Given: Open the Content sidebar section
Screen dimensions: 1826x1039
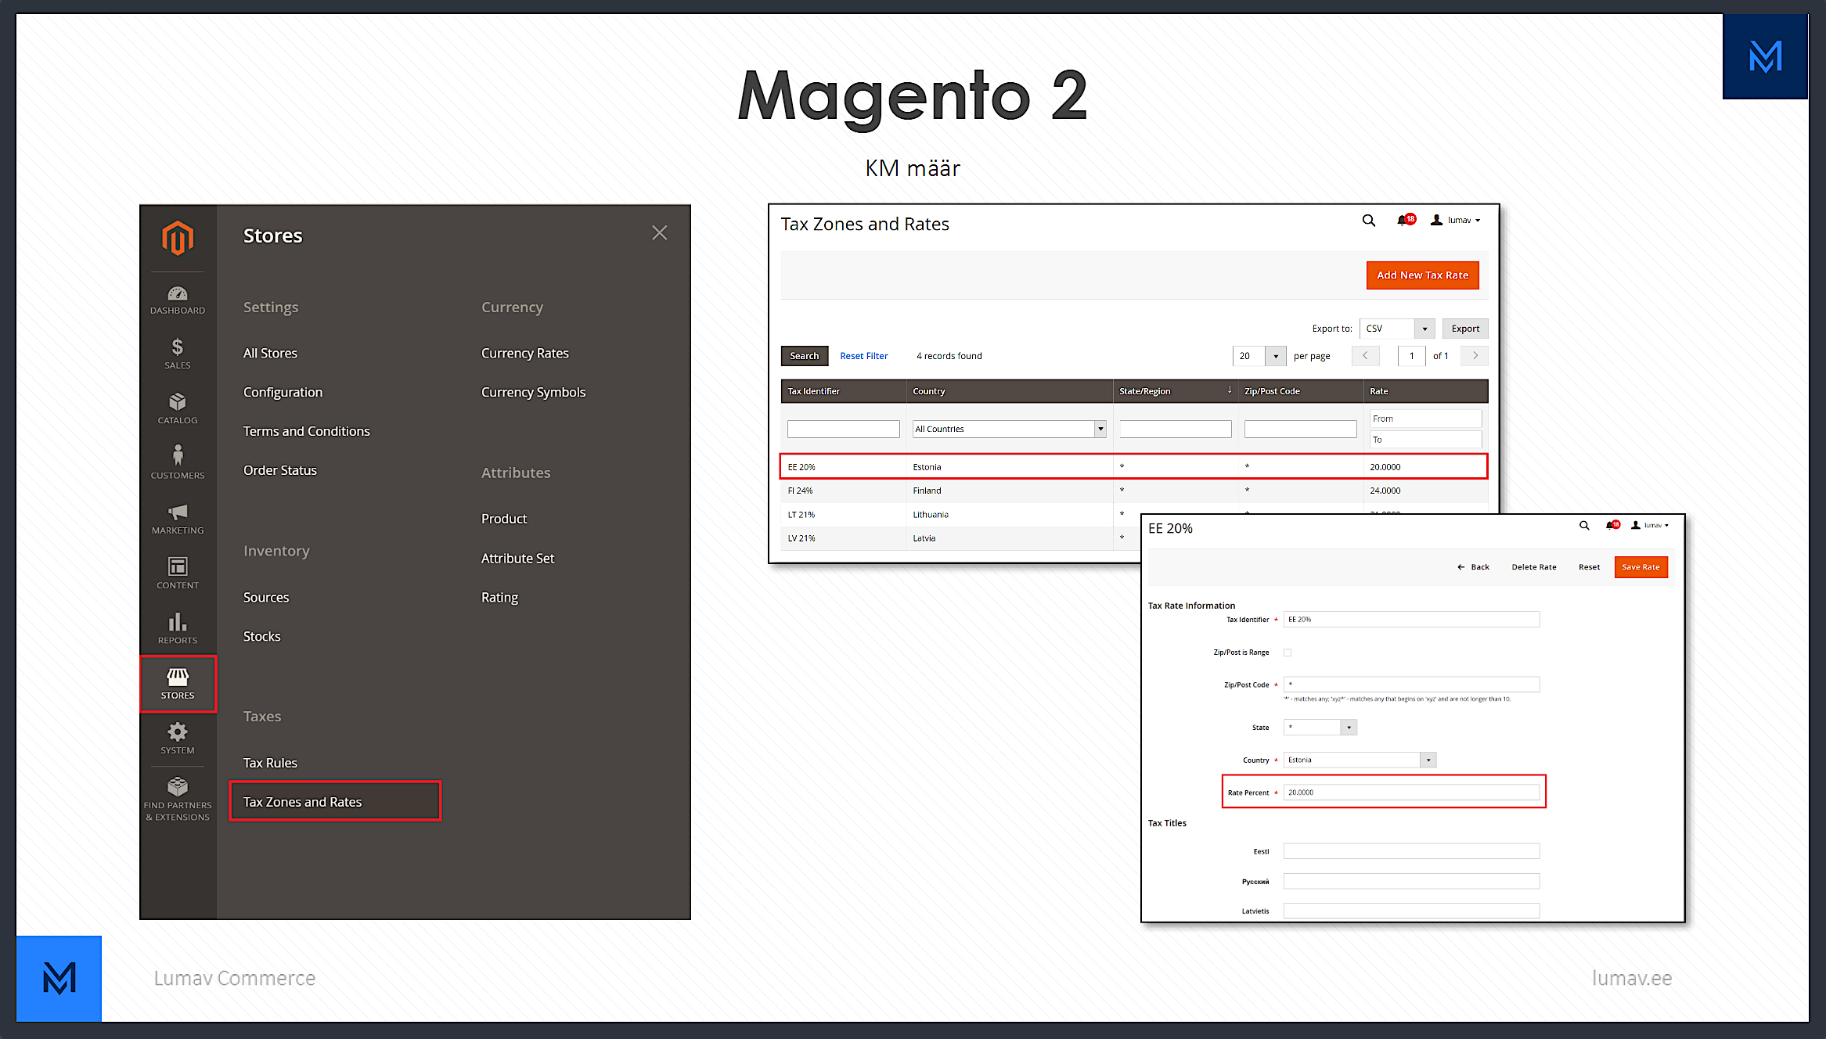Looking at the screenshot, I should [178, 573].
